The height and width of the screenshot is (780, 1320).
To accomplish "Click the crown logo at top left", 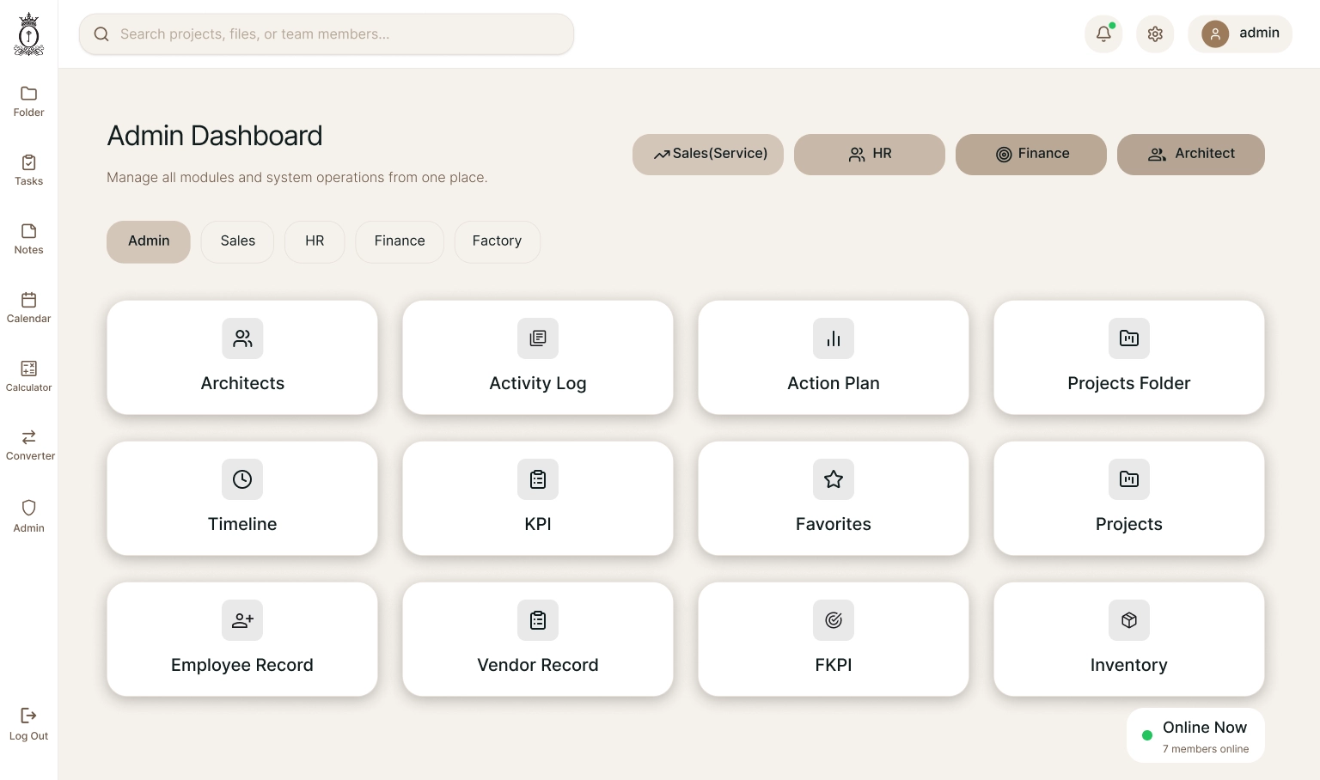I will pos(28,34).
